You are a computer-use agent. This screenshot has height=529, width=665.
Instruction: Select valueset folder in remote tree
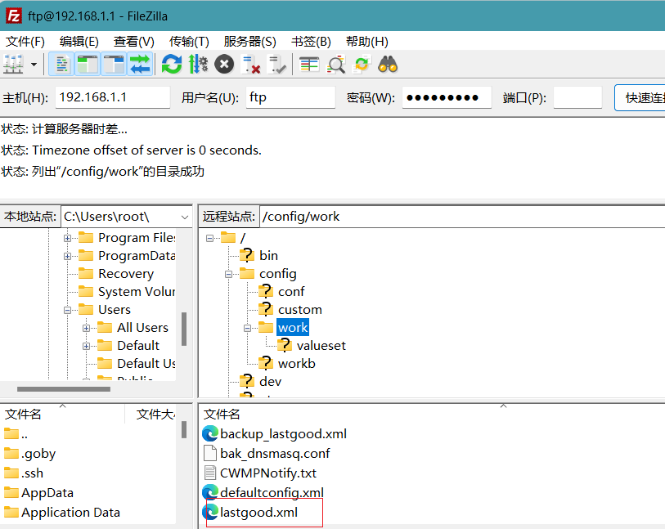321,346
